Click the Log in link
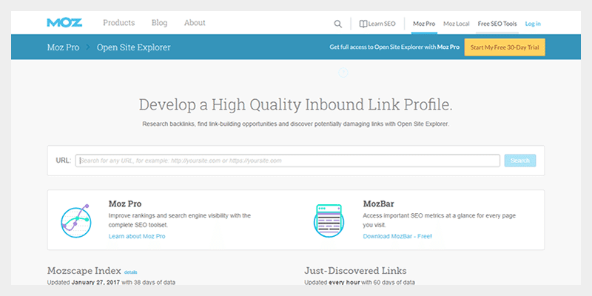592x296 pixels. (x=533, y=24)
